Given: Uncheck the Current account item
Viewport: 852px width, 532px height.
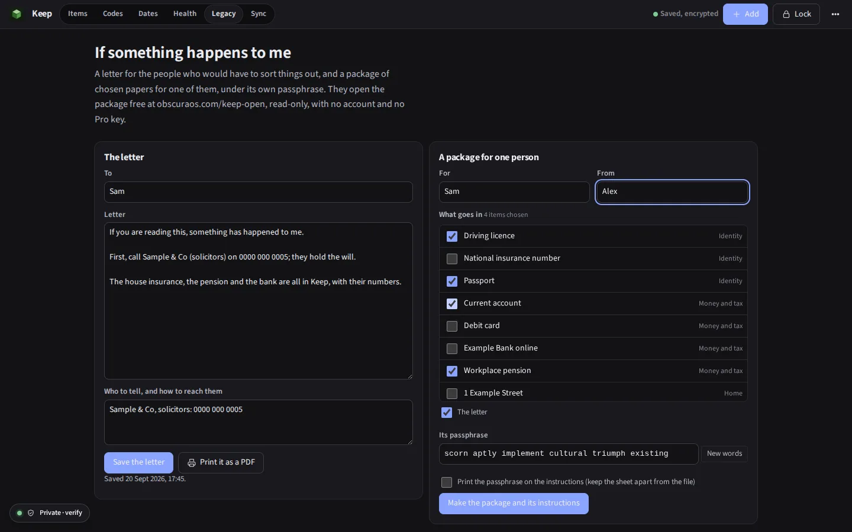Looking at the screenshot, I should [x=452, y=304].
